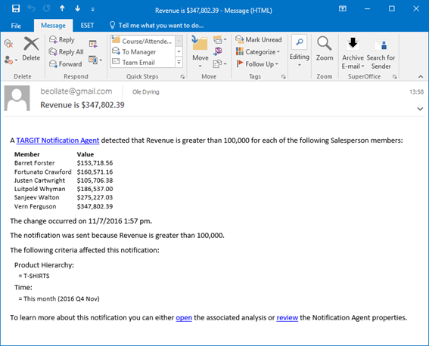429x346 pixels.
Task: Switch to the ESET tab
Action: click(x=87, y=26)
